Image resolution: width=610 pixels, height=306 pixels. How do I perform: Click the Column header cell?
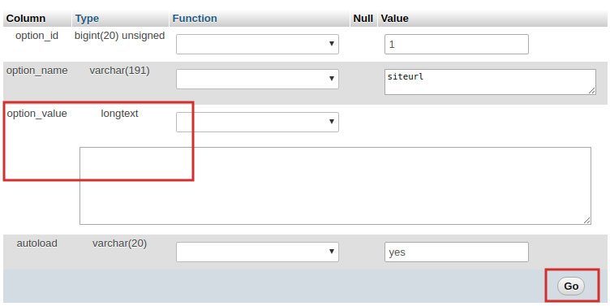pos(37,19)
